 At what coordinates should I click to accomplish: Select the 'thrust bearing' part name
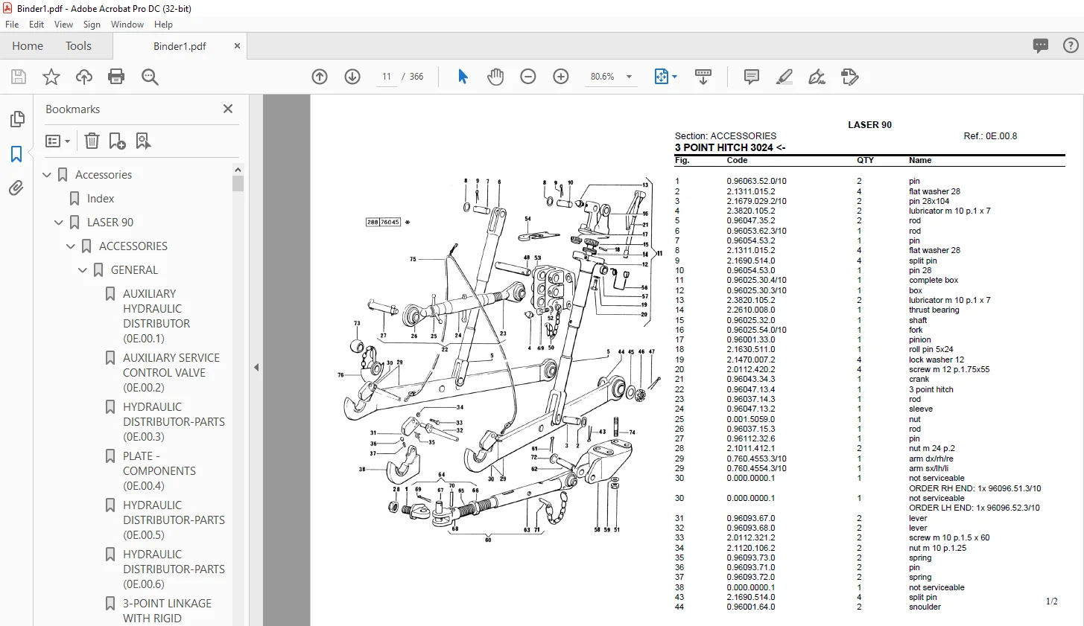[x=934, y=310]
